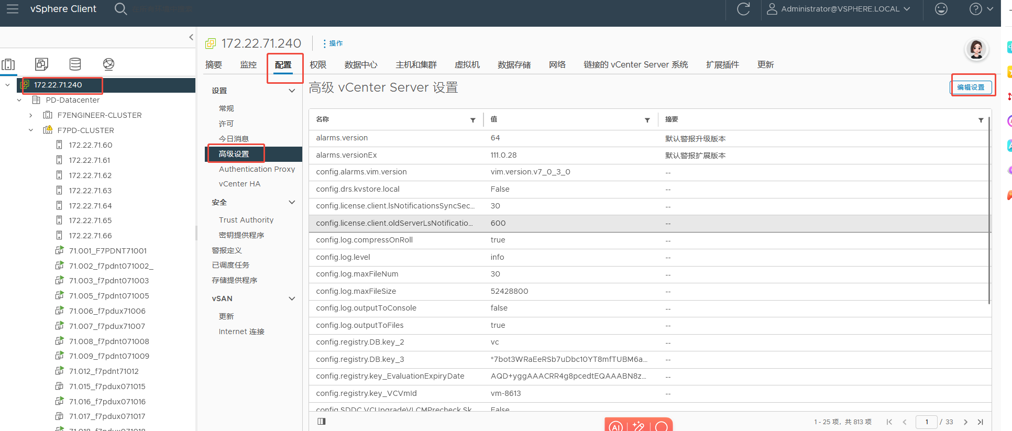The width and height of the screenshot is (1012, 431).
Task: Collapse the 安全 section
Action: tap(292, 202)
